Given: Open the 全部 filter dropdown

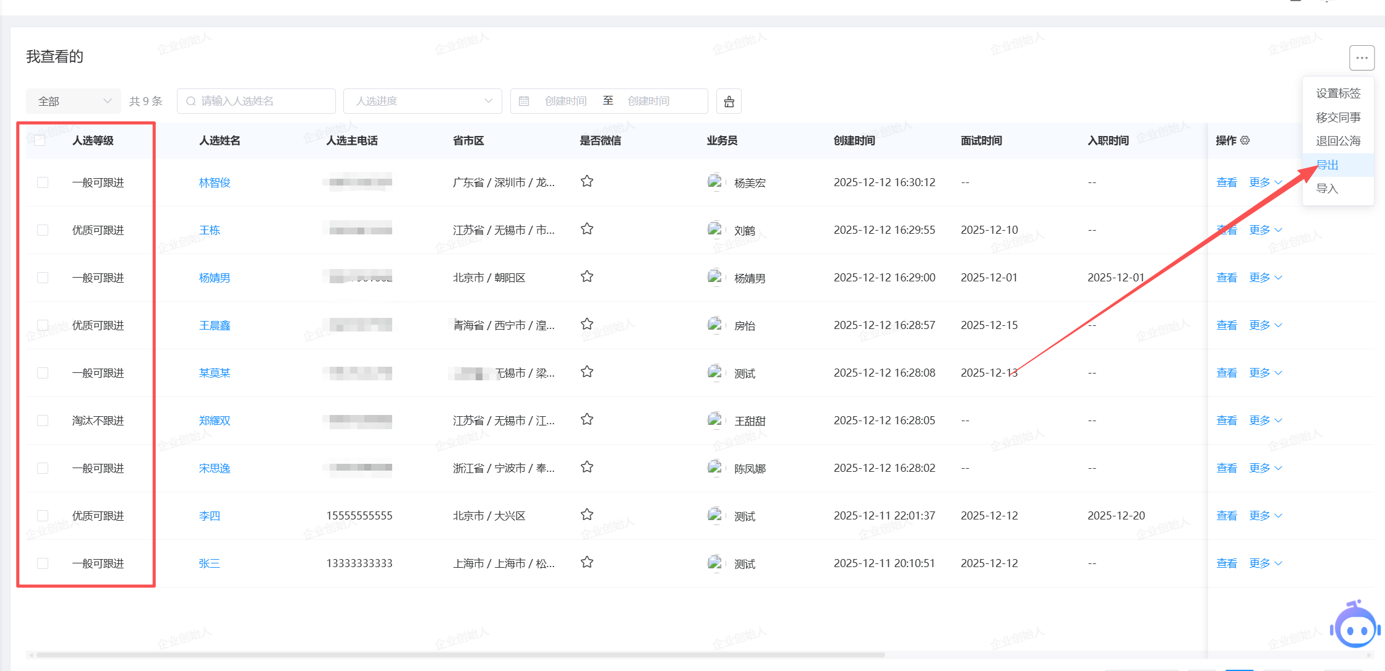Looking at the screenshot, I should click(x=73, y=101).
